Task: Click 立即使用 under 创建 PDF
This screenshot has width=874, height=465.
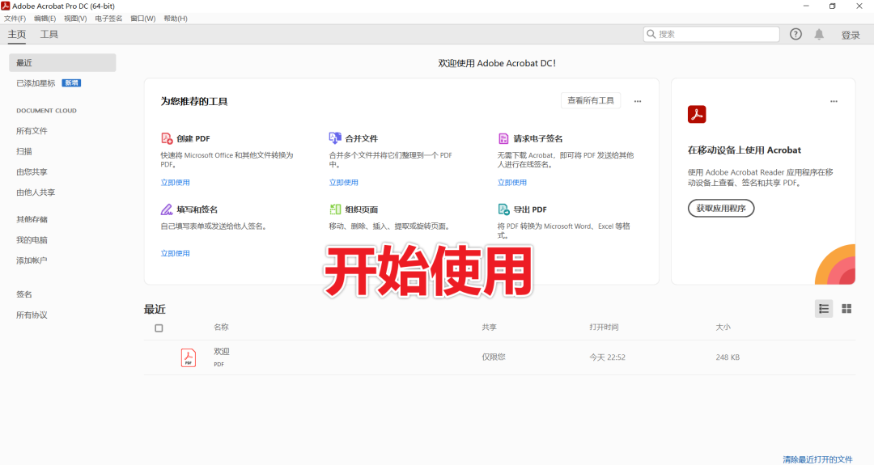Action: click(175, 183)
